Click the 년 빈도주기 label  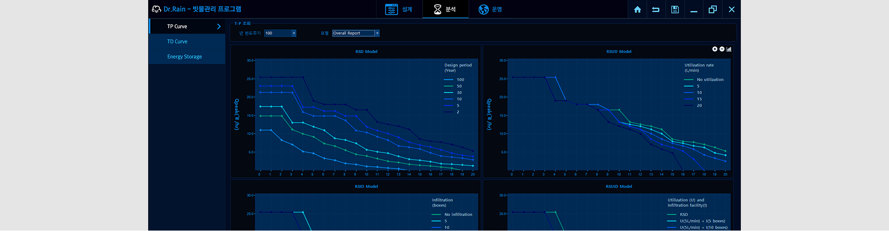[250, 33]
